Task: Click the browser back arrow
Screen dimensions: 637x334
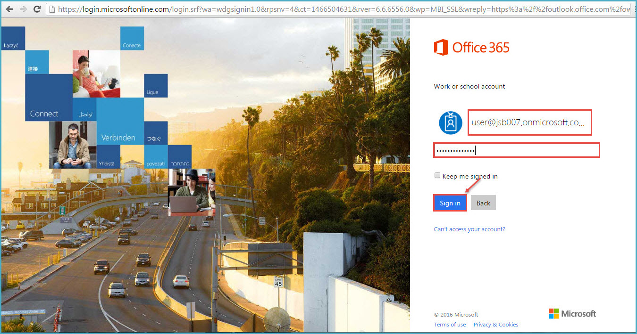Action: [x=9, y=9]
